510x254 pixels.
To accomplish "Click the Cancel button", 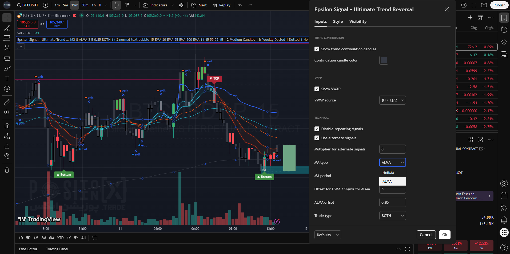I will click(426, 235).
